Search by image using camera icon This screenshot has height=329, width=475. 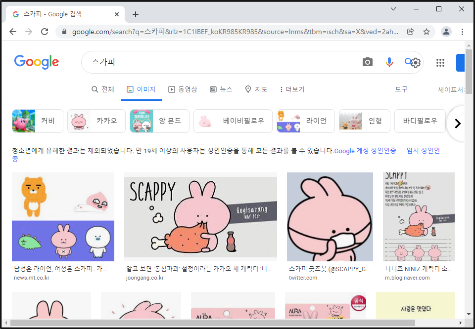pos(368,62)
